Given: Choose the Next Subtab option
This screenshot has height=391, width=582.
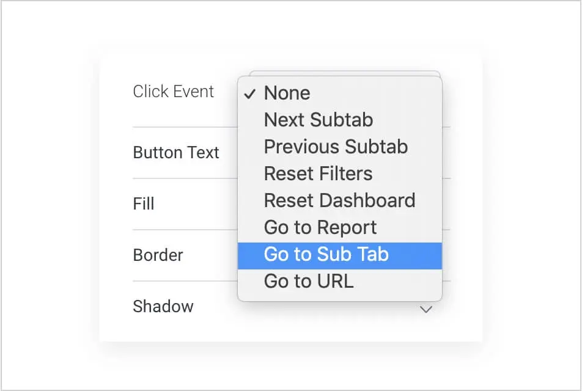Looking at the screenshot, I should tap(318, 120).
